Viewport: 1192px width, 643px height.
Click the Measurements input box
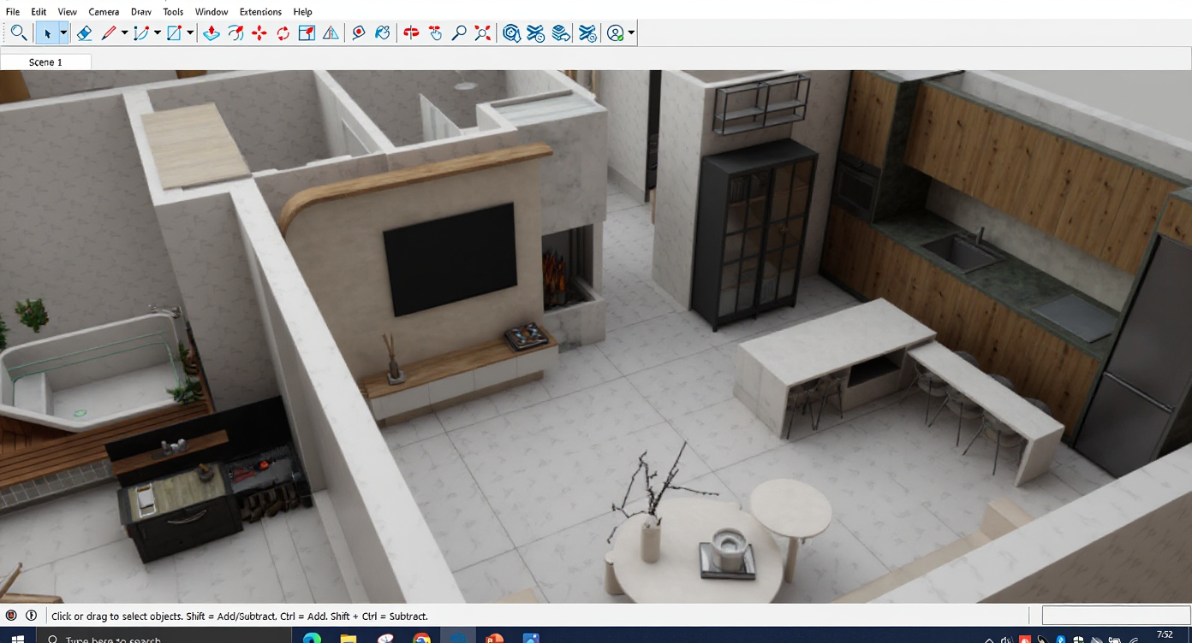click(1115, 616)
